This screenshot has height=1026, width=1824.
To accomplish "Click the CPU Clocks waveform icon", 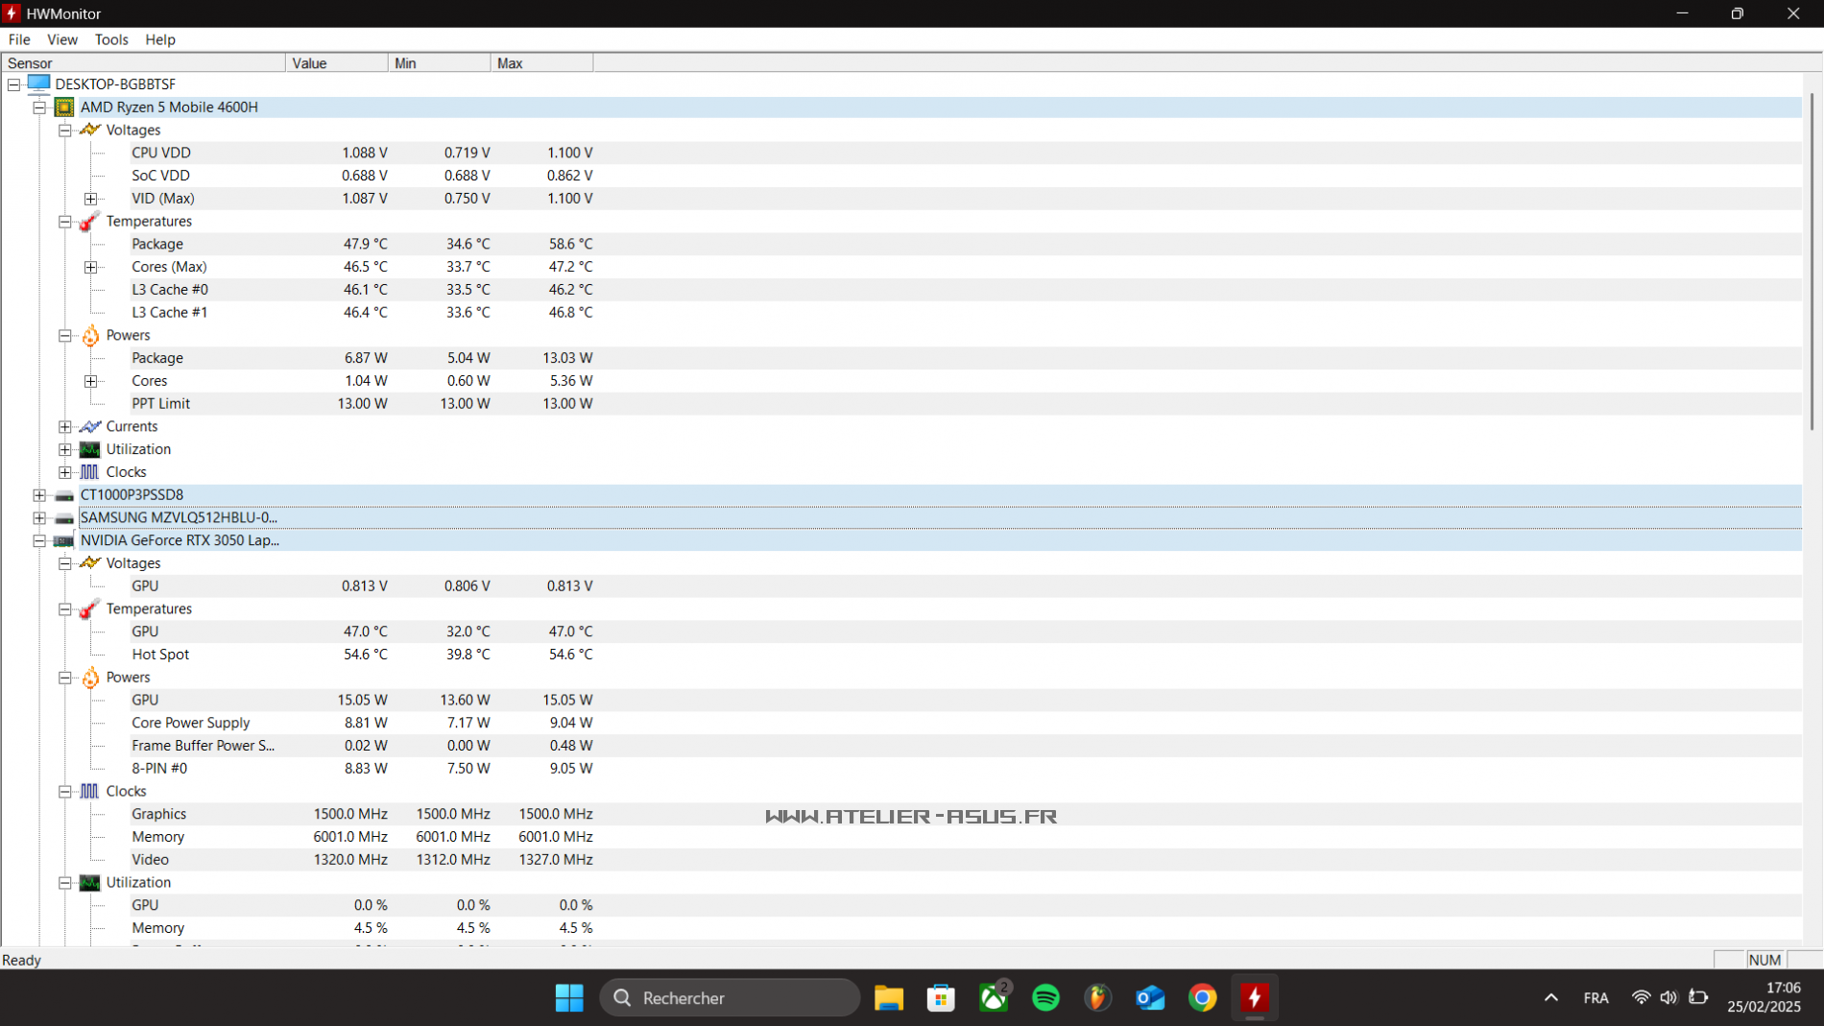I will 90,472.
